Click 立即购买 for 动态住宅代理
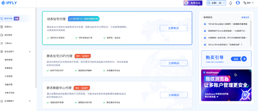This screenshot has height=111, width=258. (174, 28)
